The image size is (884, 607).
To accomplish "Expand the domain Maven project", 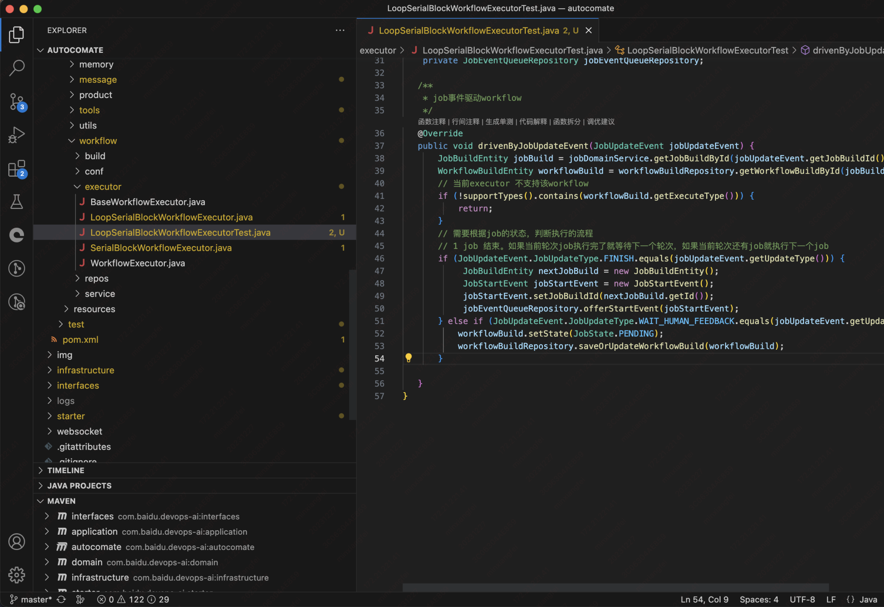I will coord(47,562).
